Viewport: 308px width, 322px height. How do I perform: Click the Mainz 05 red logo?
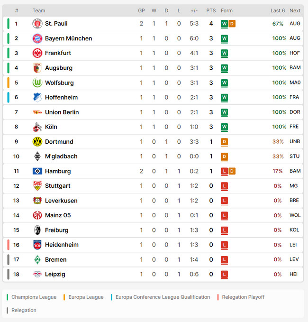(37, 215)
